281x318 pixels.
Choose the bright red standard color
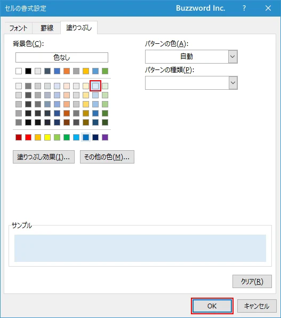coord(28,137)
